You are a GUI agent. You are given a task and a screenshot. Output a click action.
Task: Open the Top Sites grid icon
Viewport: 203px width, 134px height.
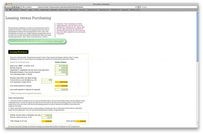[10, 10]
